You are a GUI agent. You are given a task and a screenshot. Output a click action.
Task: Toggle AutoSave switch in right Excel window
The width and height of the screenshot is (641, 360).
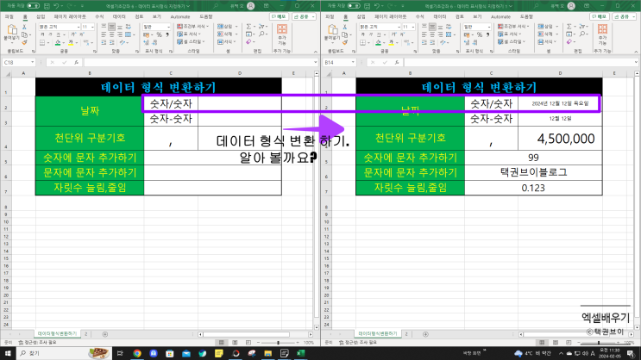[x=354, y=6]
